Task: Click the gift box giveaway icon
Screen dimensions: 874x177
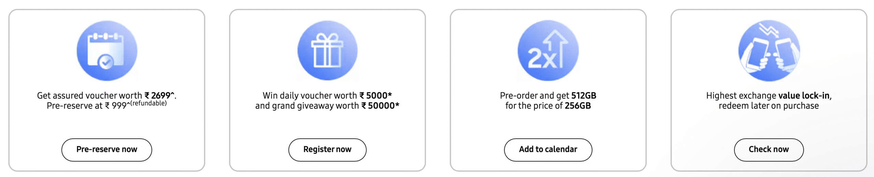Action: click(327, 51)
